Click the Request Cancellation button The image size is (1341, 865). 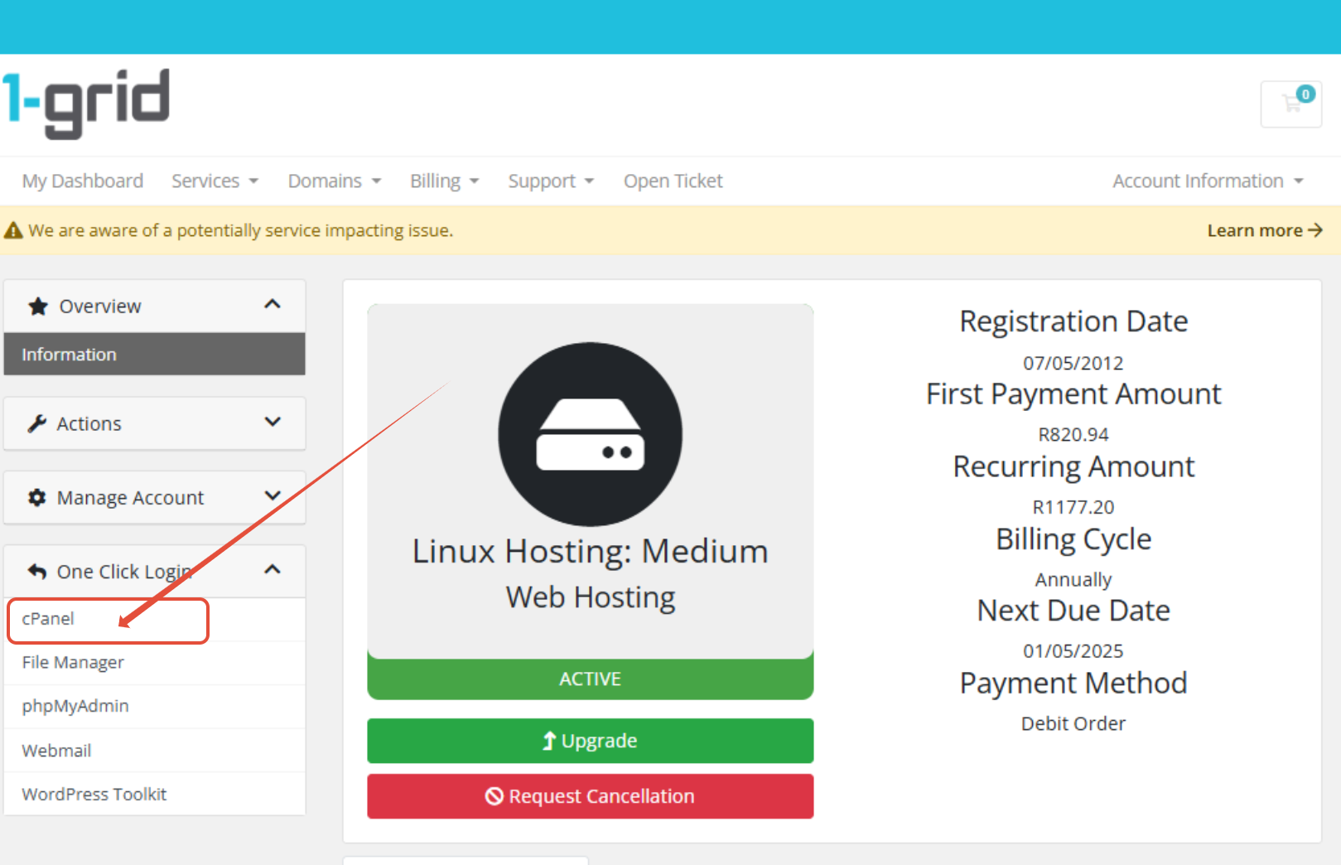click(x=591, y=796)
